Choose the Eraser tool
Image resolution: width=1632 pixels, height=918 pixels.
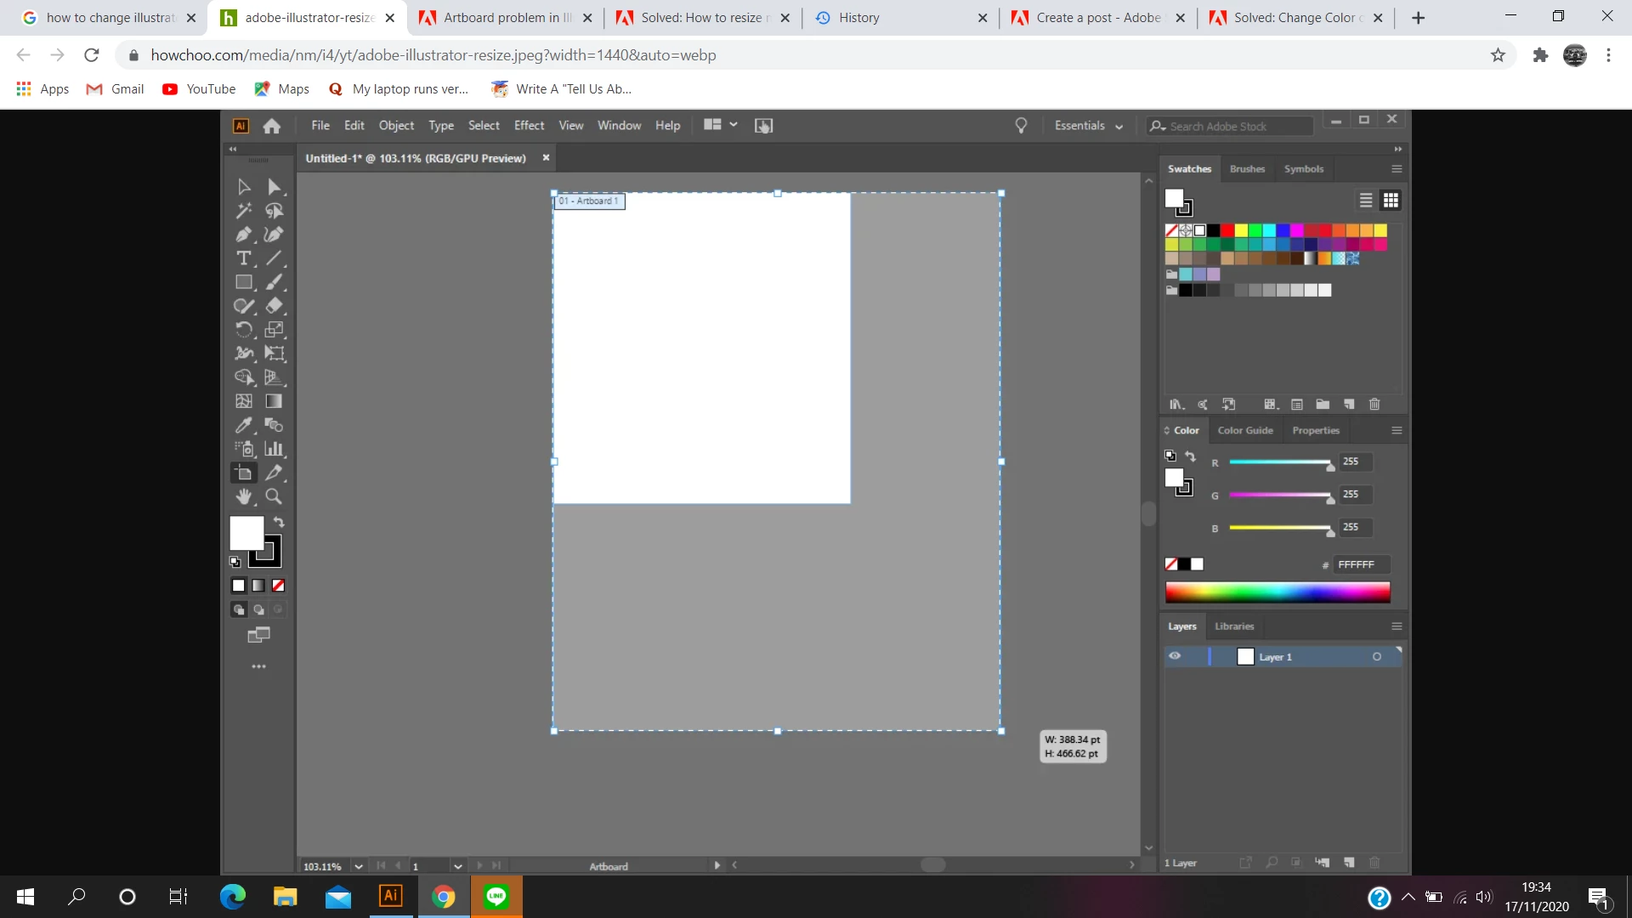[274, 306]
